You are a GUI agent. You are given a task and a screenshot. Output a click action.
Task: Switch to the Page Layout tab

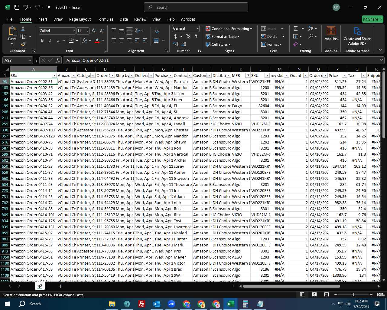pos(80,19)
